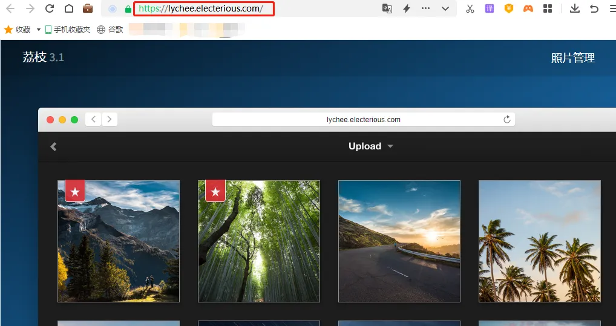The image size is (616, 326).
Task: Click the Lychee album back arrow
Action: point(53,146)
